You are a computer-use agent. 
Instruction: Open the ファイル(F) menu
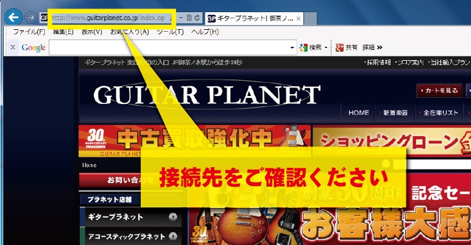coord(29,32)
